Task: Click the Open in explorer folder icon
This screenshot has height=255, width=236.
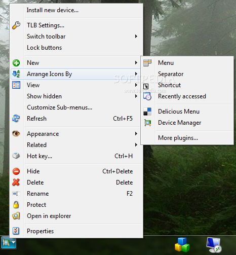Action: pos(16,216)
